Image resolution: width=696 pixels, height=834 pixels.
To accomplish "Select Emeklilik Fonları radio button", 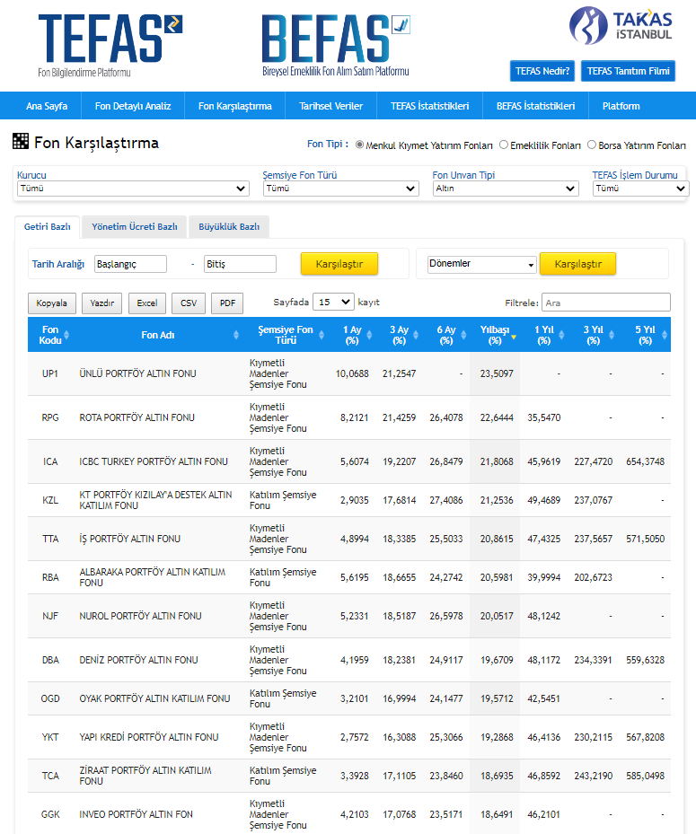I will (504, 145).
